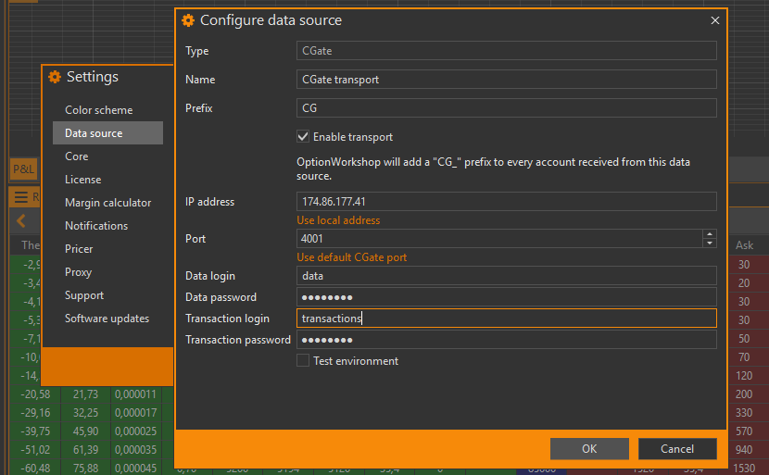
Task: Click the Port number field 4001
Action: tap(499, 239)
